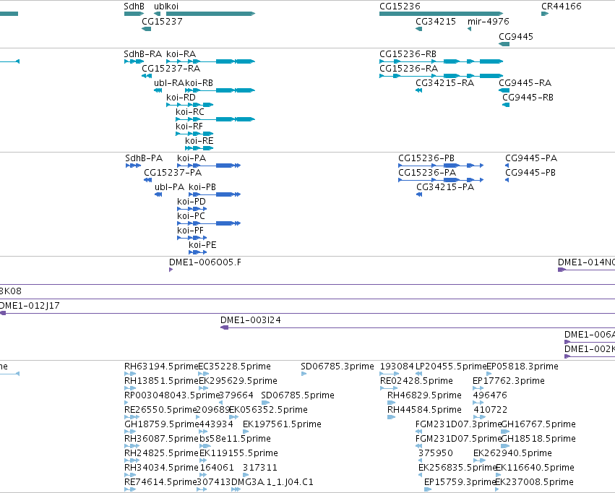This screenshot has height=493, width=615.
Task: Click the koi gene bar
Action: click(210, 14)
